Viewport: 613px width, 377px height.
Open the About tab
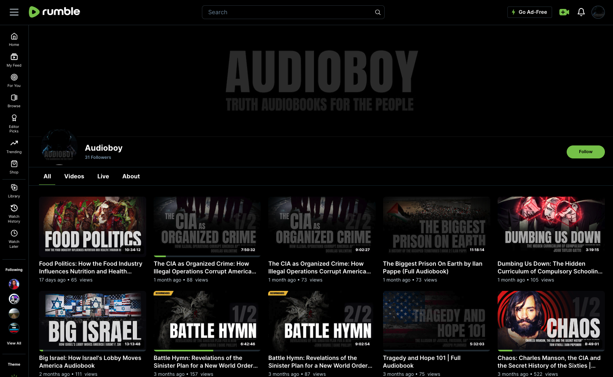pyautogui.click(x=131, y=176)
